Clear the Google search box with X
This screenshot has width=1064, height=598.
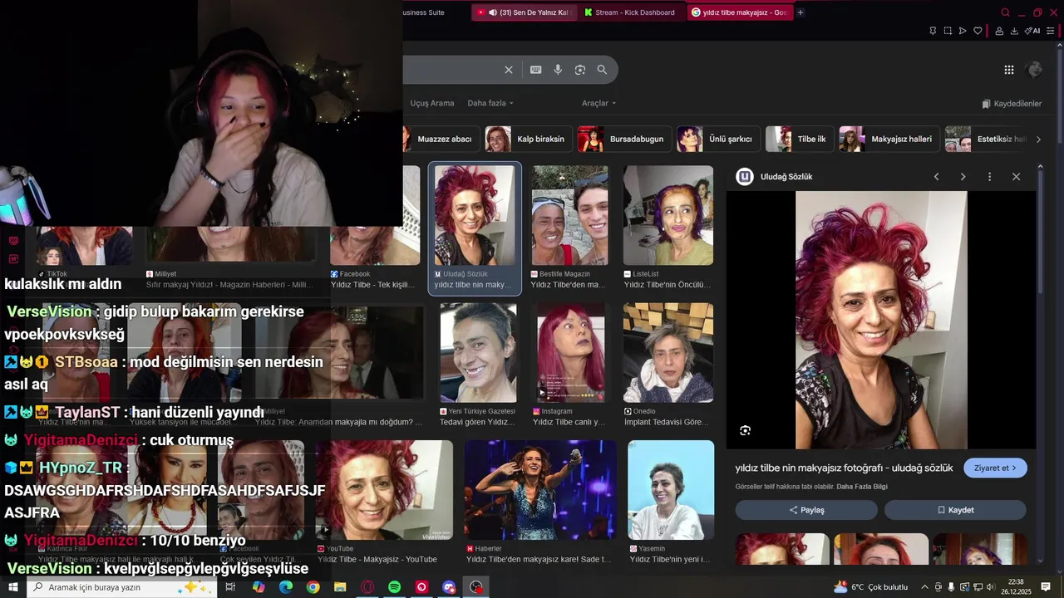pos(509,70)
